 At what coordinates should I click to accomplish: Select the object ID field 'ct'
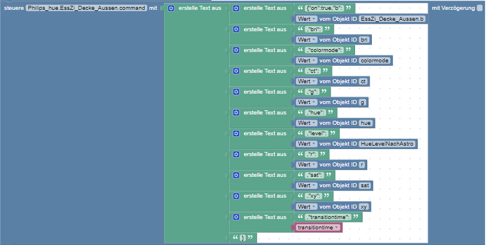click(x=363, y=81)
